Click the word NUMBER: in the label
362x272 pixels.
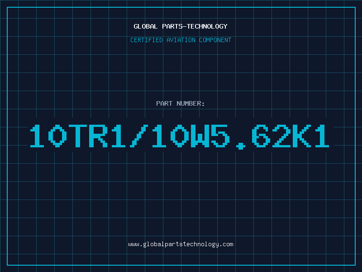[191, 103]
